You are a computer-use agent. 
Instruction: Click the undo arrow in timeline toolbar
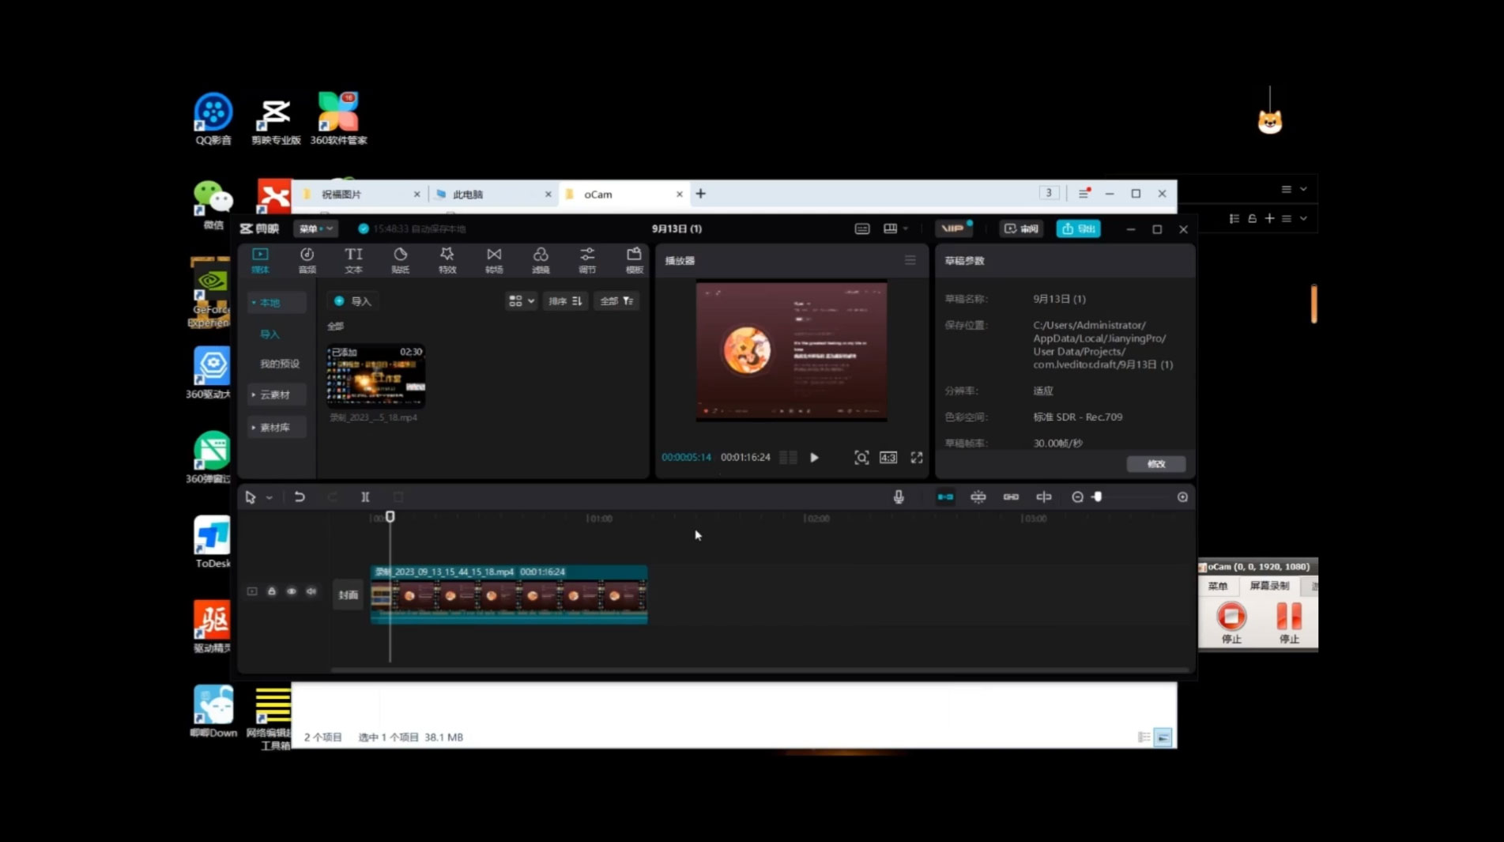click(x=300, y=497)
